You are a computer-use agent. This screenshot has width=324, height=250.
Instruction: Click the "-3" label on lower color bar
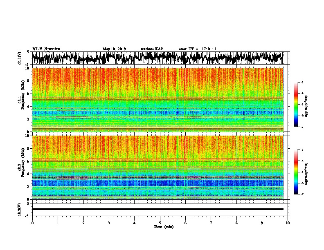click(301, 150)
